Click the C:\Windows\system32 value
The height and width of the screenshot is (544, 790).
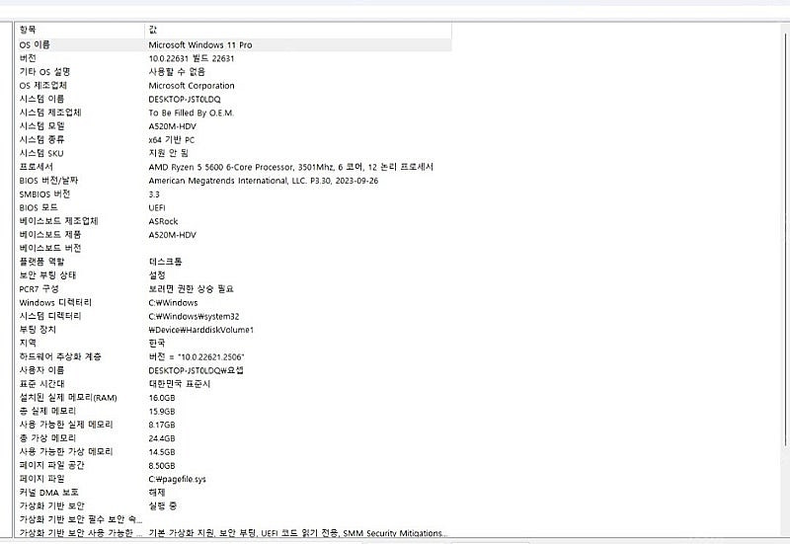click(194, 316)
